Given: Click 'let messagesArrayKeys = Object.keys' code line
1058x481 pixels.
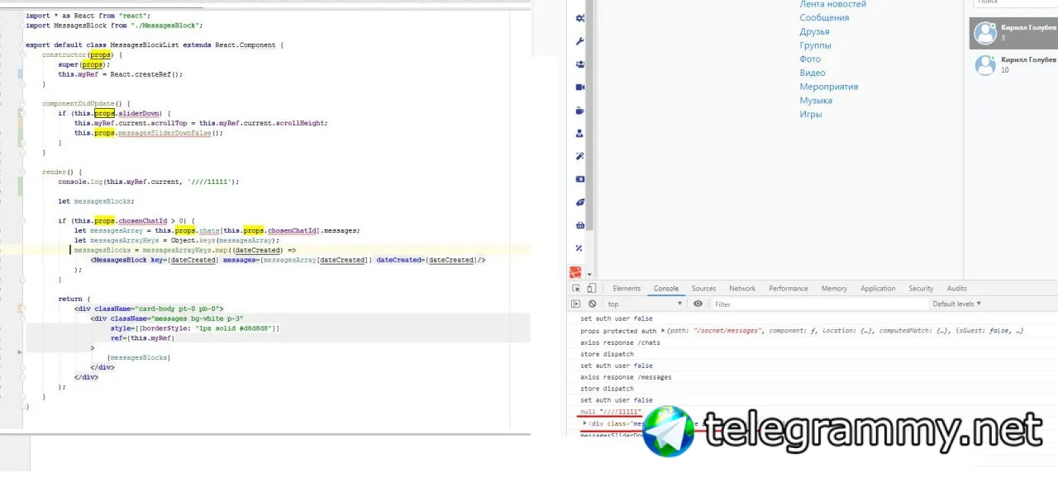Looking at the screenshot, I should pos(177,240).
